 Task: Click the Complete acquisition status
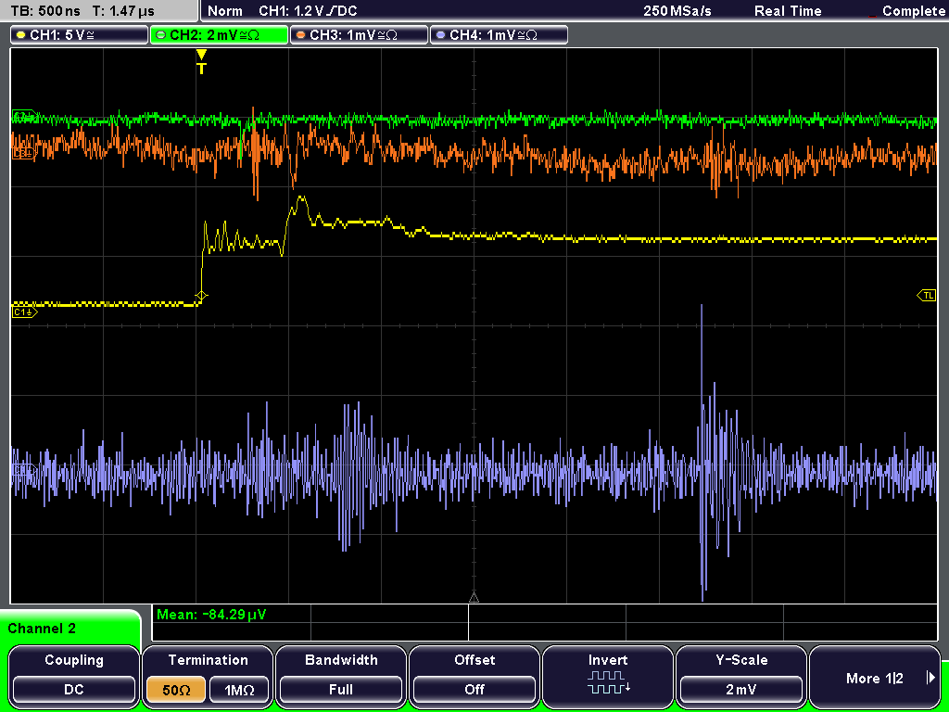coord(913,11)
